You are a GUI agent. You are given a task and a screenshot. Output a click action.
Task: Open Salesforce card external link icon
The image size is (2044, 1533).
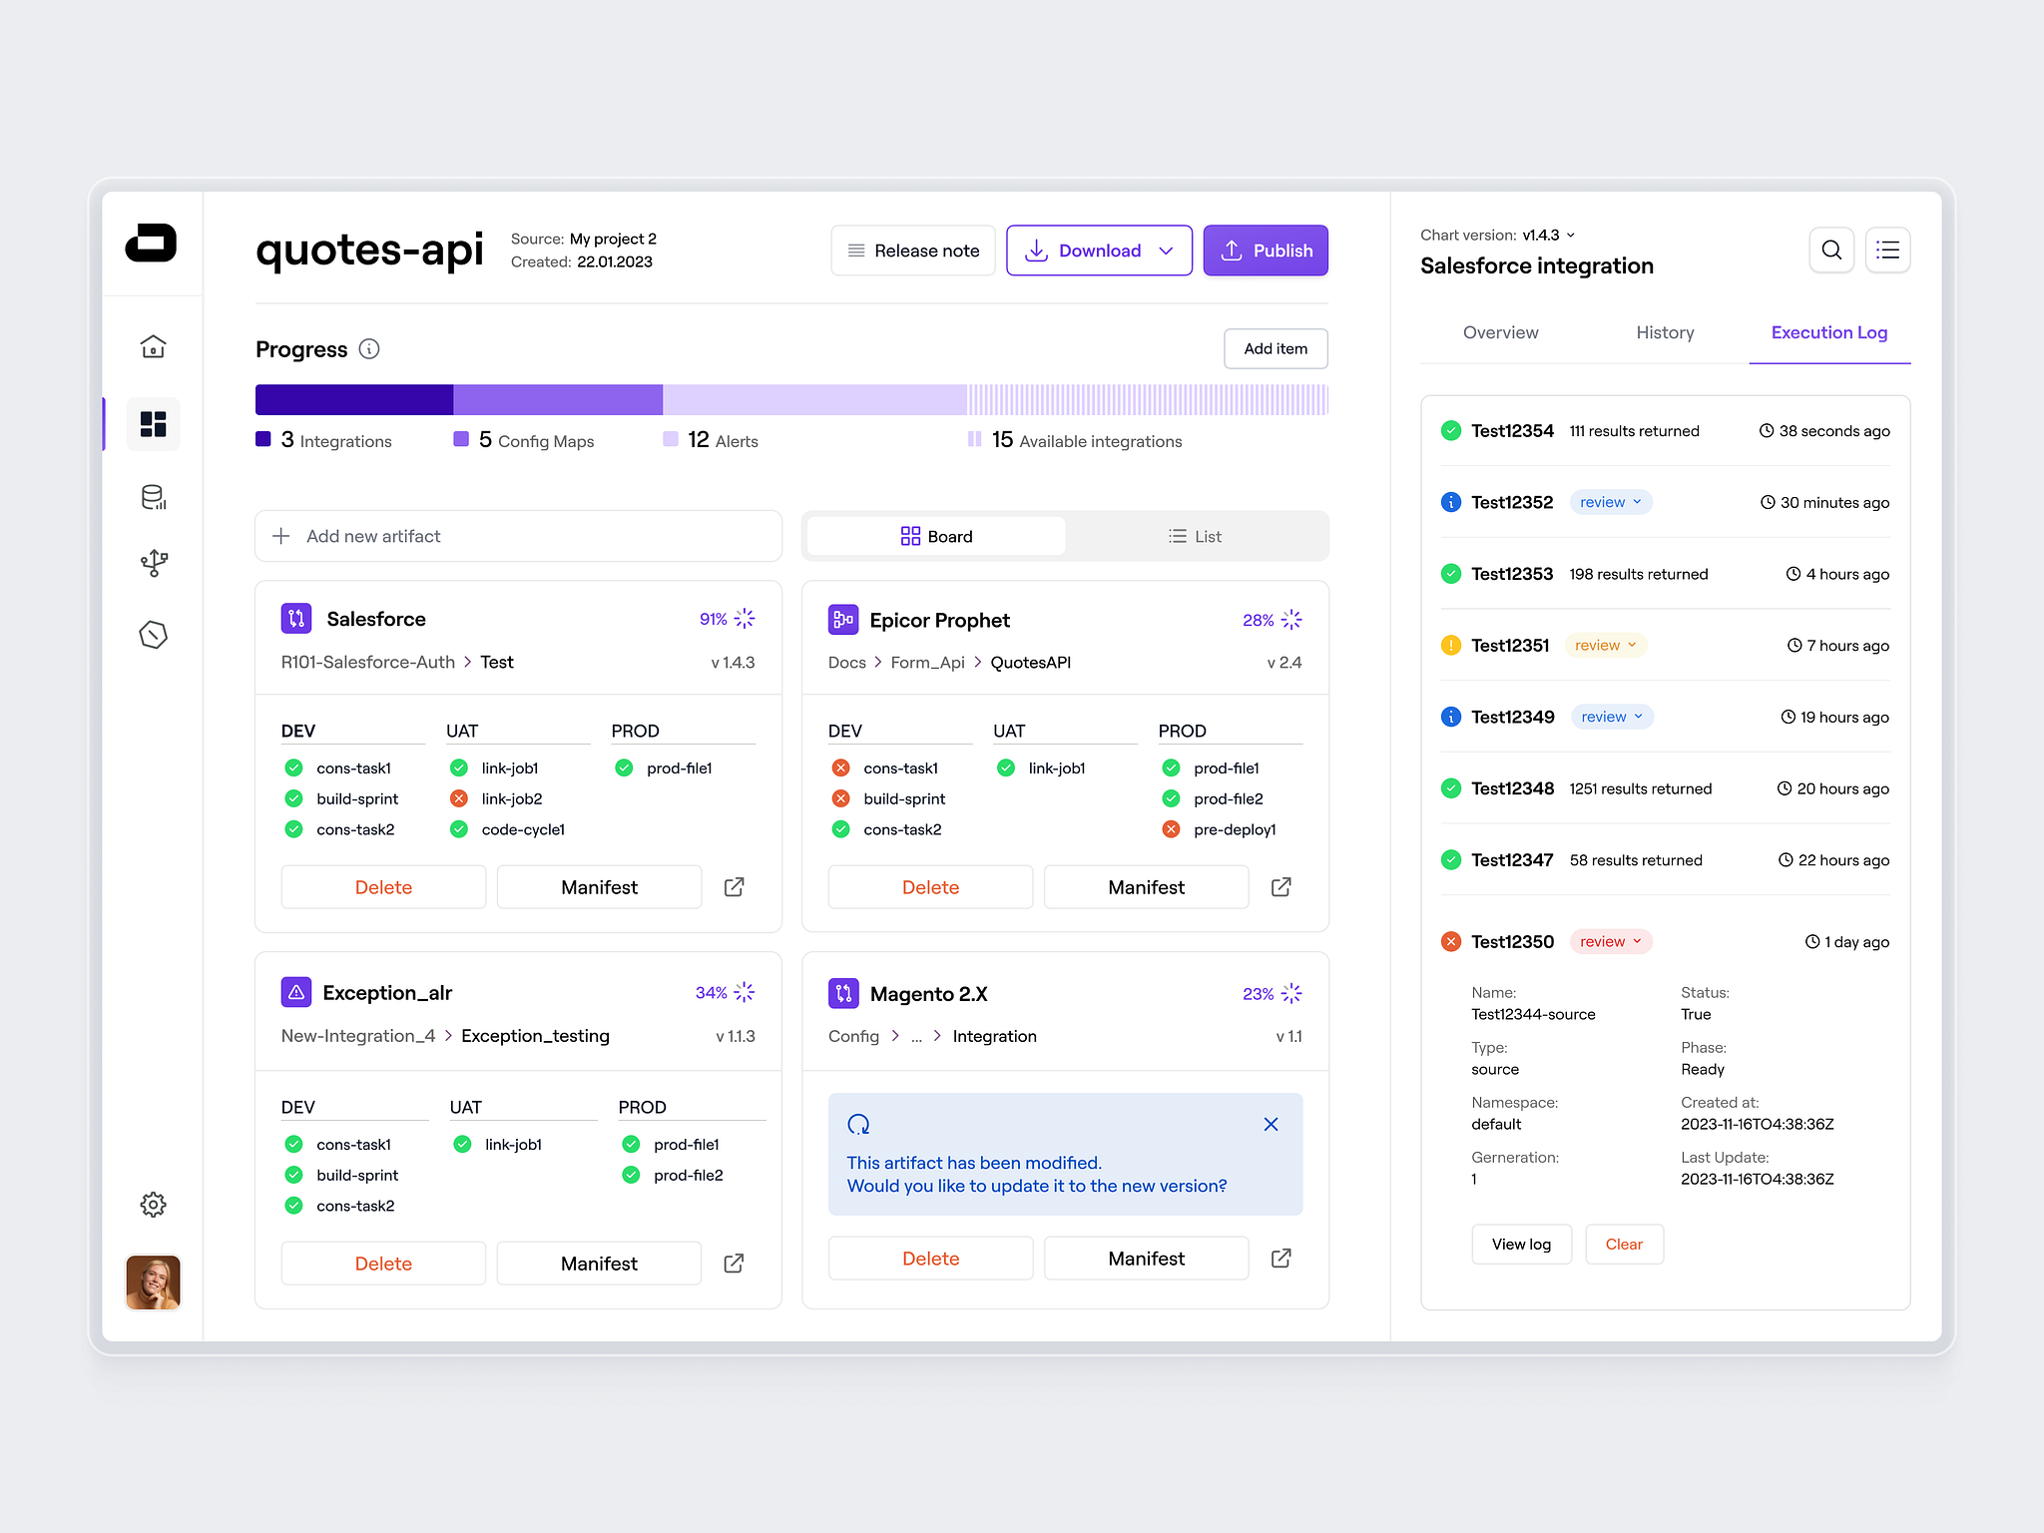click(x=734, y=886)
